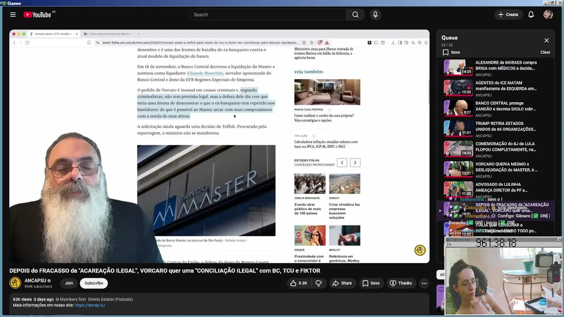Viewport: 564px width, 317px height.
Task: Close the Camera.exe overlay window
Action: pyautogui.click(x=559, y=240)
